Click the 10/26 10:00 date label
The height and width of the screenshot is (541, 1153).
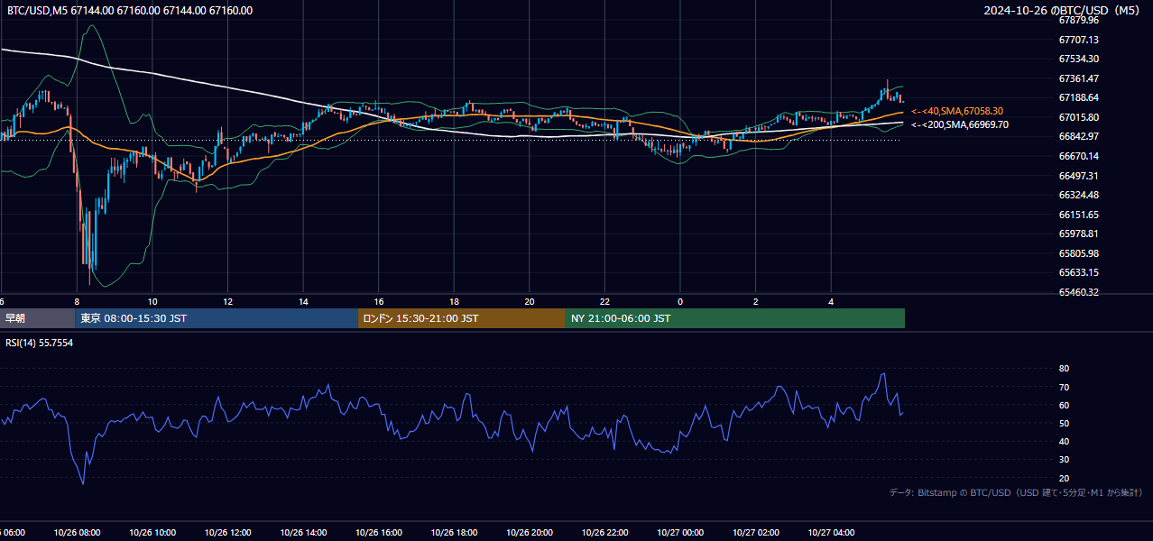152,533
